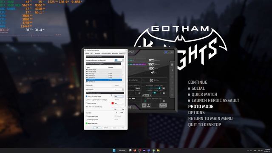Open the Fan tab in properties dialog
Image resolution: width=272 pixels, height=153 pixels.
point(91,54)
